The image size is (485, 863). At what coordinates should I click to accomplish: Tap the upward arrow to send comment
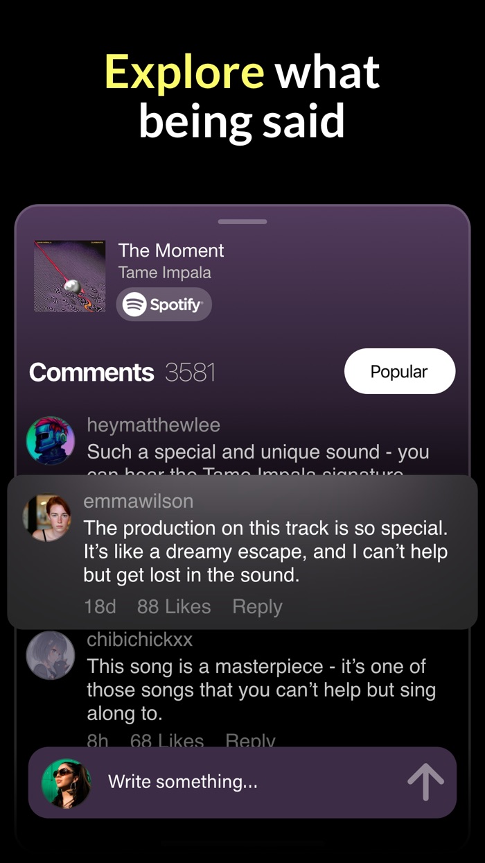click(426, 781)
